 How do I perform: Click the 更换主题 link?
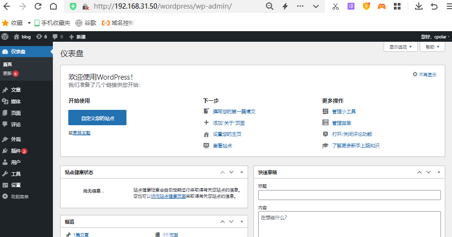tap(82, 133)
